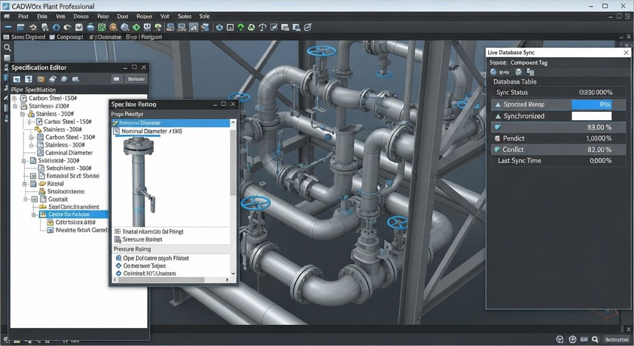
Task: Select the 'Catminal Diameter' tree item
Action: coord(69,153)
